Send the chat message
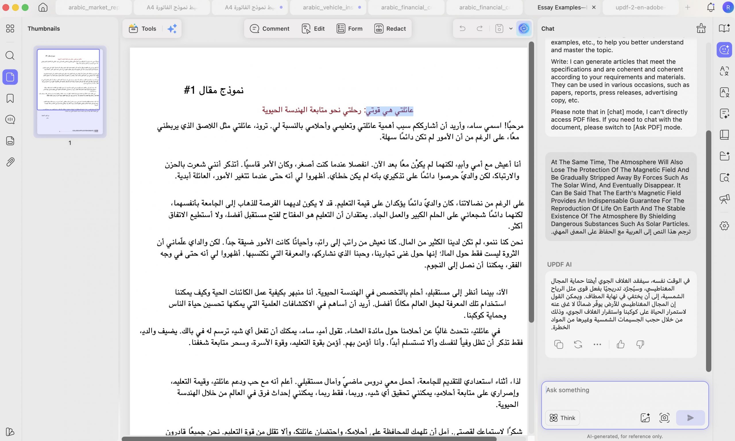The image size is (735, 441). point(690,418)
